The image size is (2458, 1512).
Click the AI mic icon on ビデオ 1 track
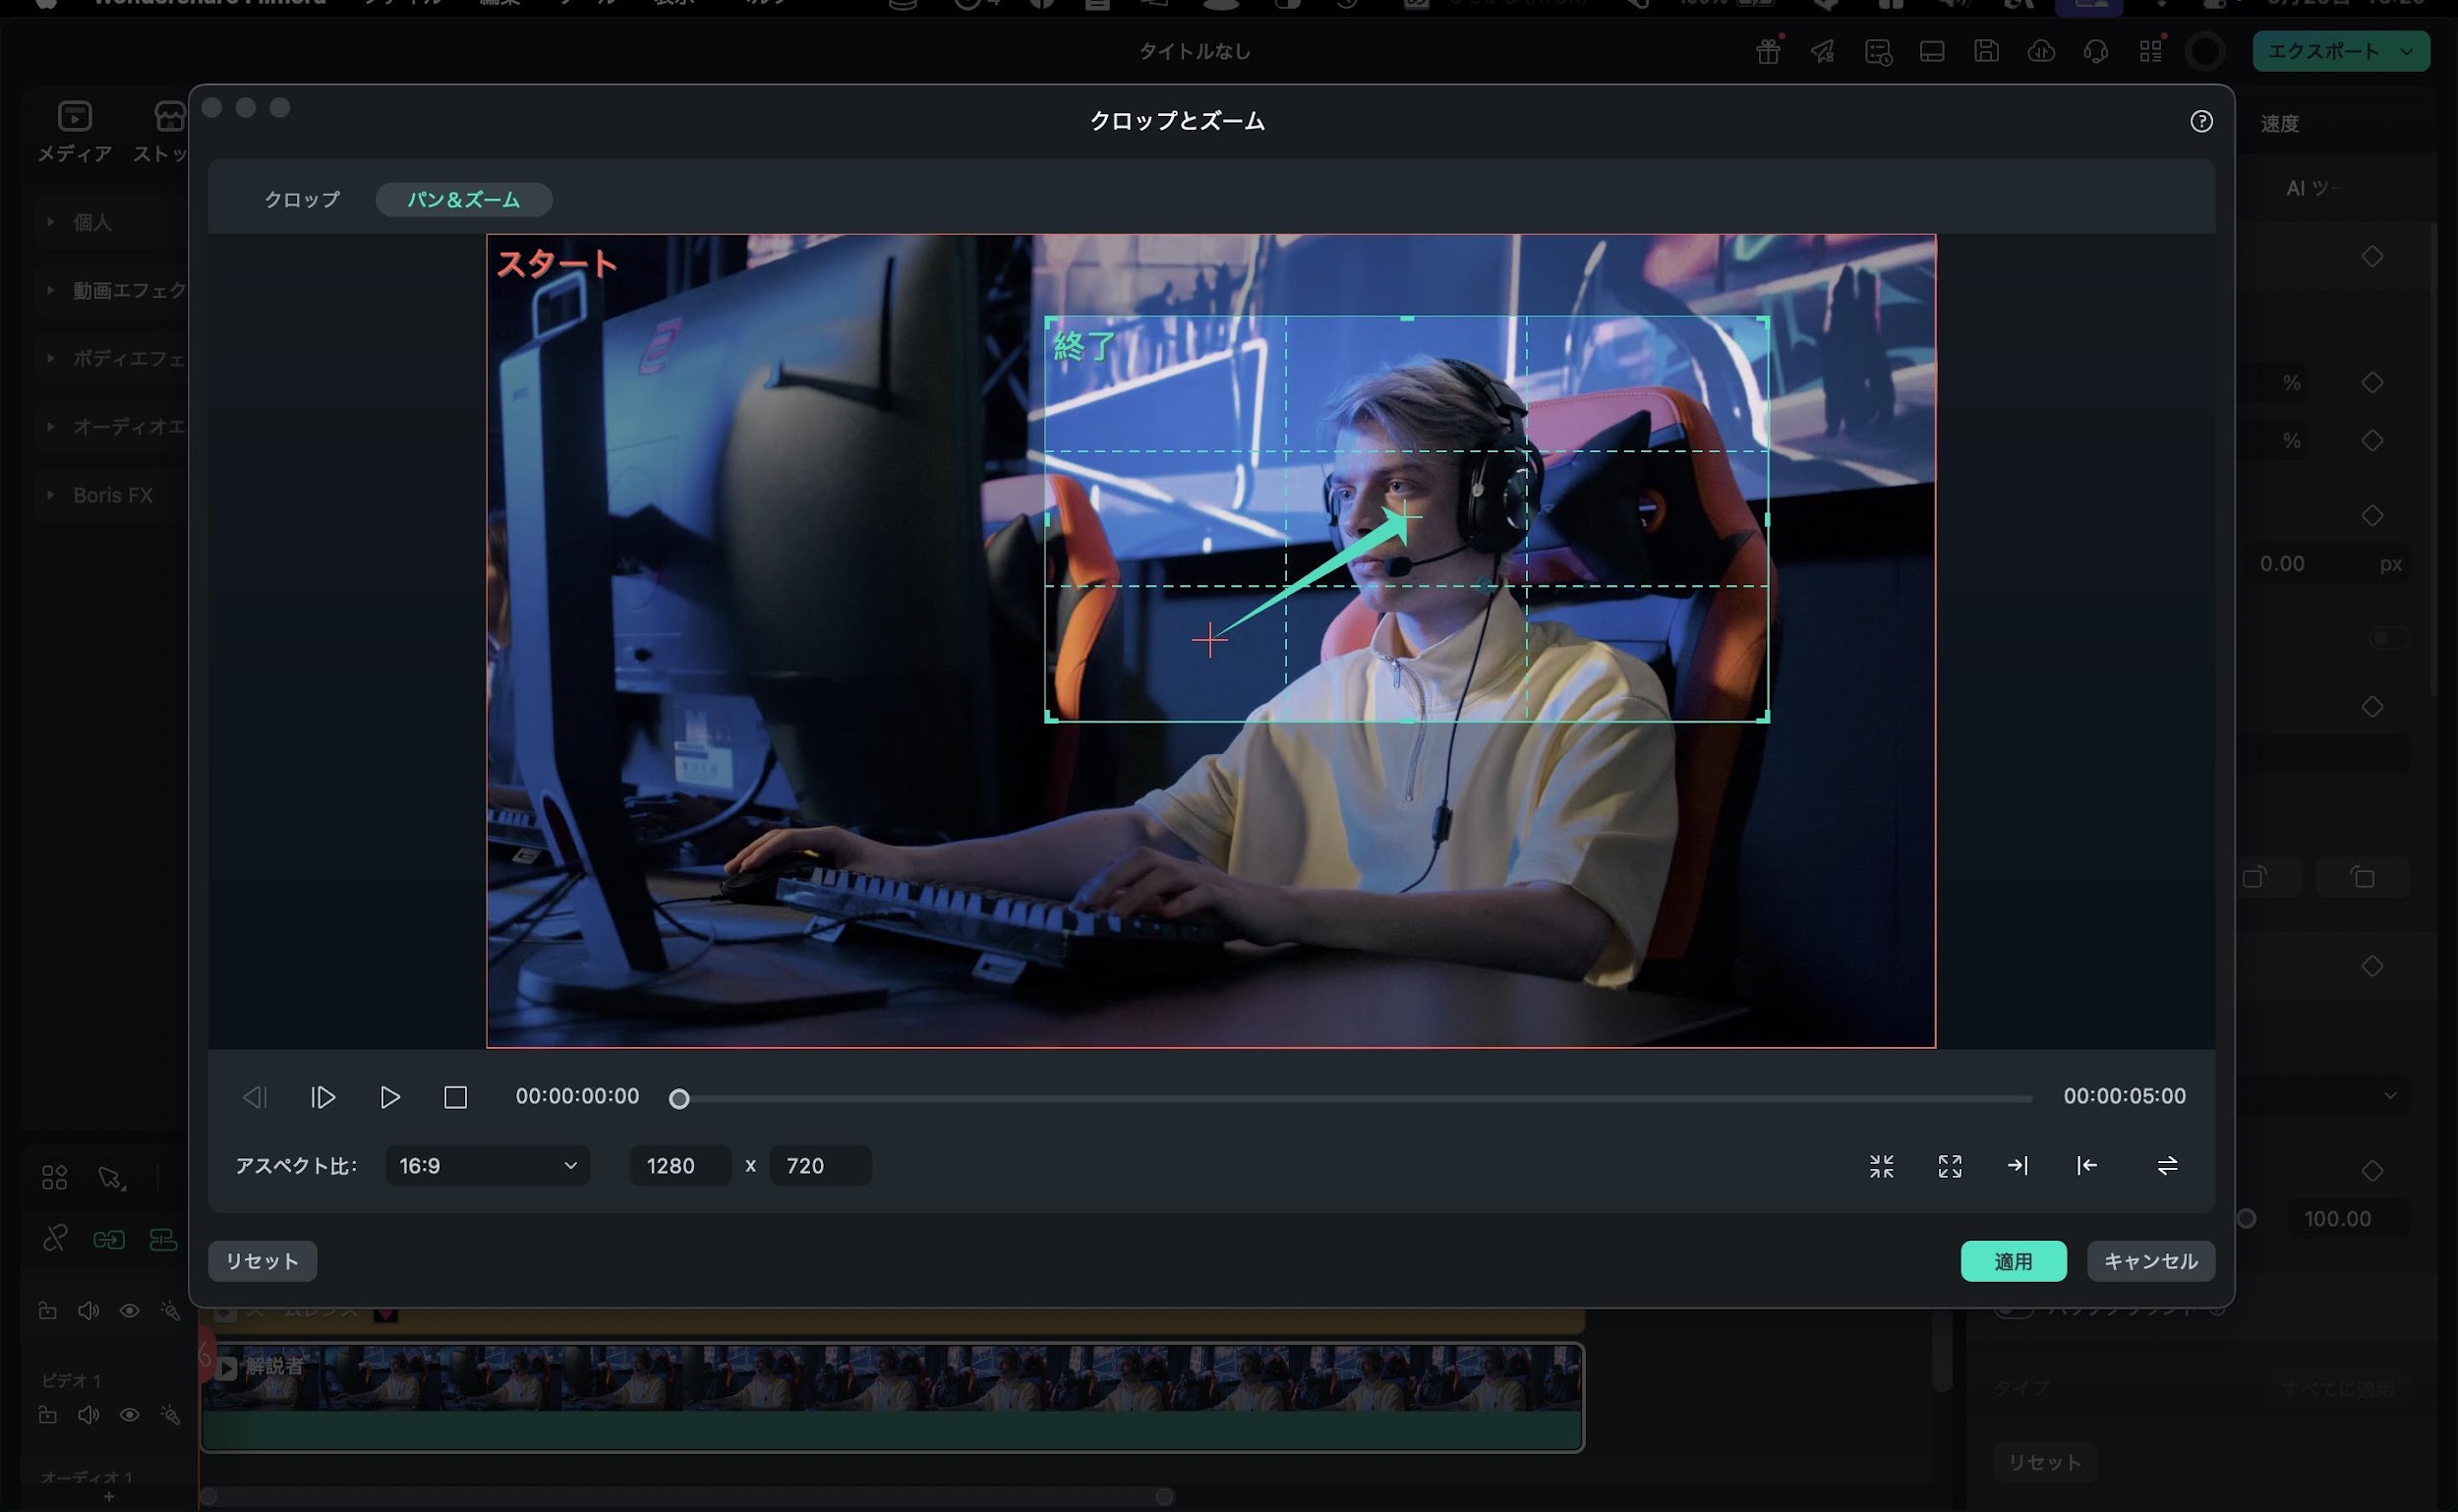click(x=170, y=1415)
